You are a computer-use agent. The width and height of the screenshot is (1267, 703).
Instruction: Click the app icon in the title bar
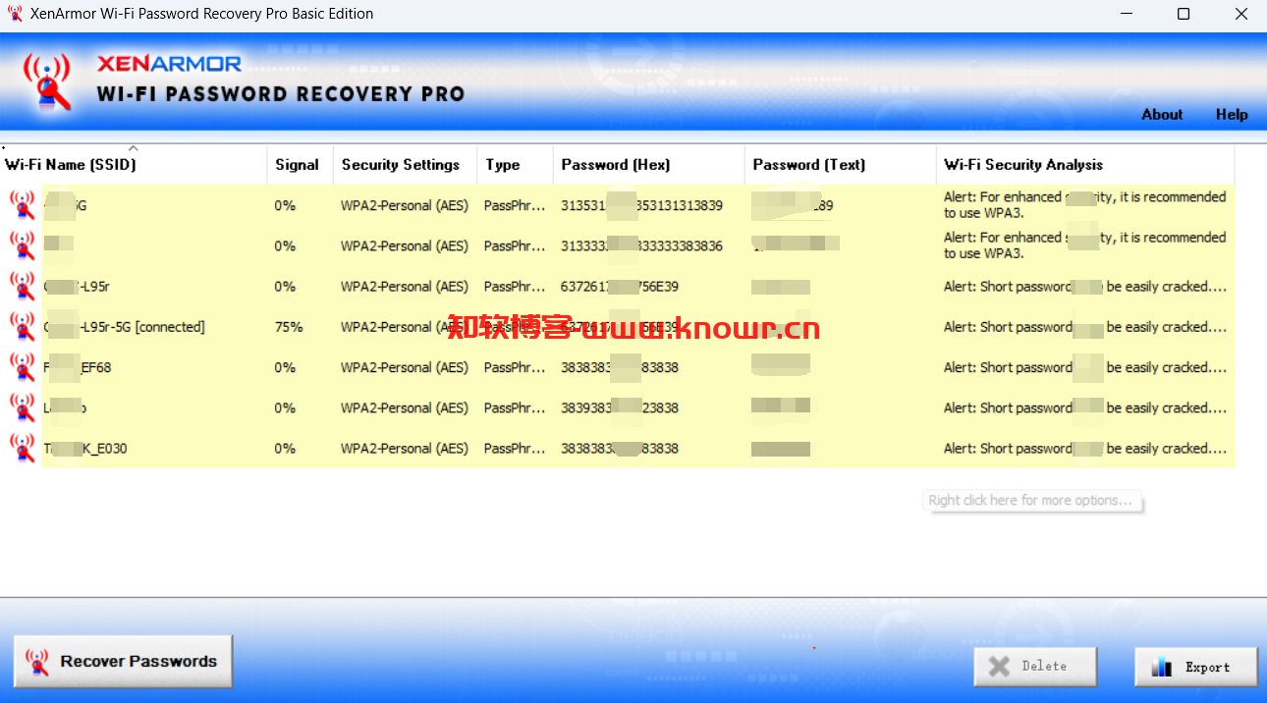point(15,14)
